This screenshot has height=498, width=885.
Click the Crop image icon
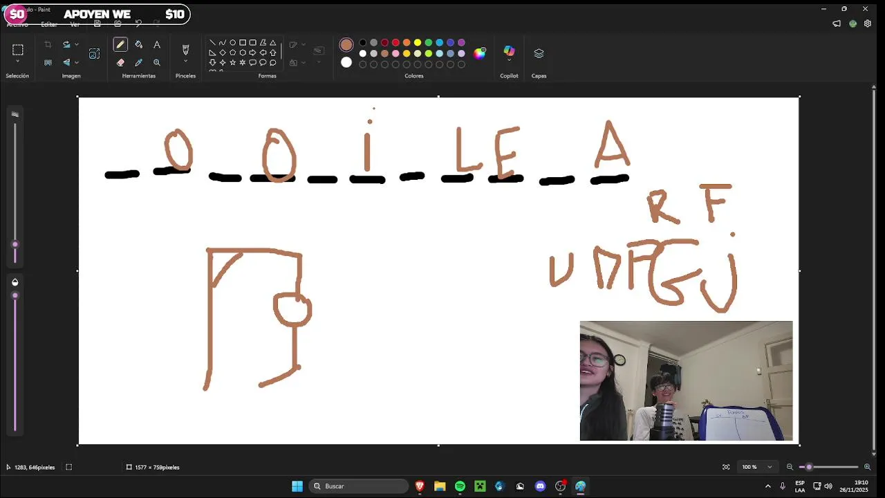click(48, 44)
